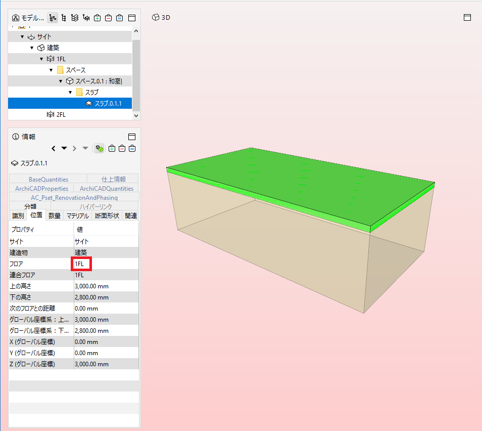
Task: Click the model tree scrollbar down arrow
Action: [136, 116]
